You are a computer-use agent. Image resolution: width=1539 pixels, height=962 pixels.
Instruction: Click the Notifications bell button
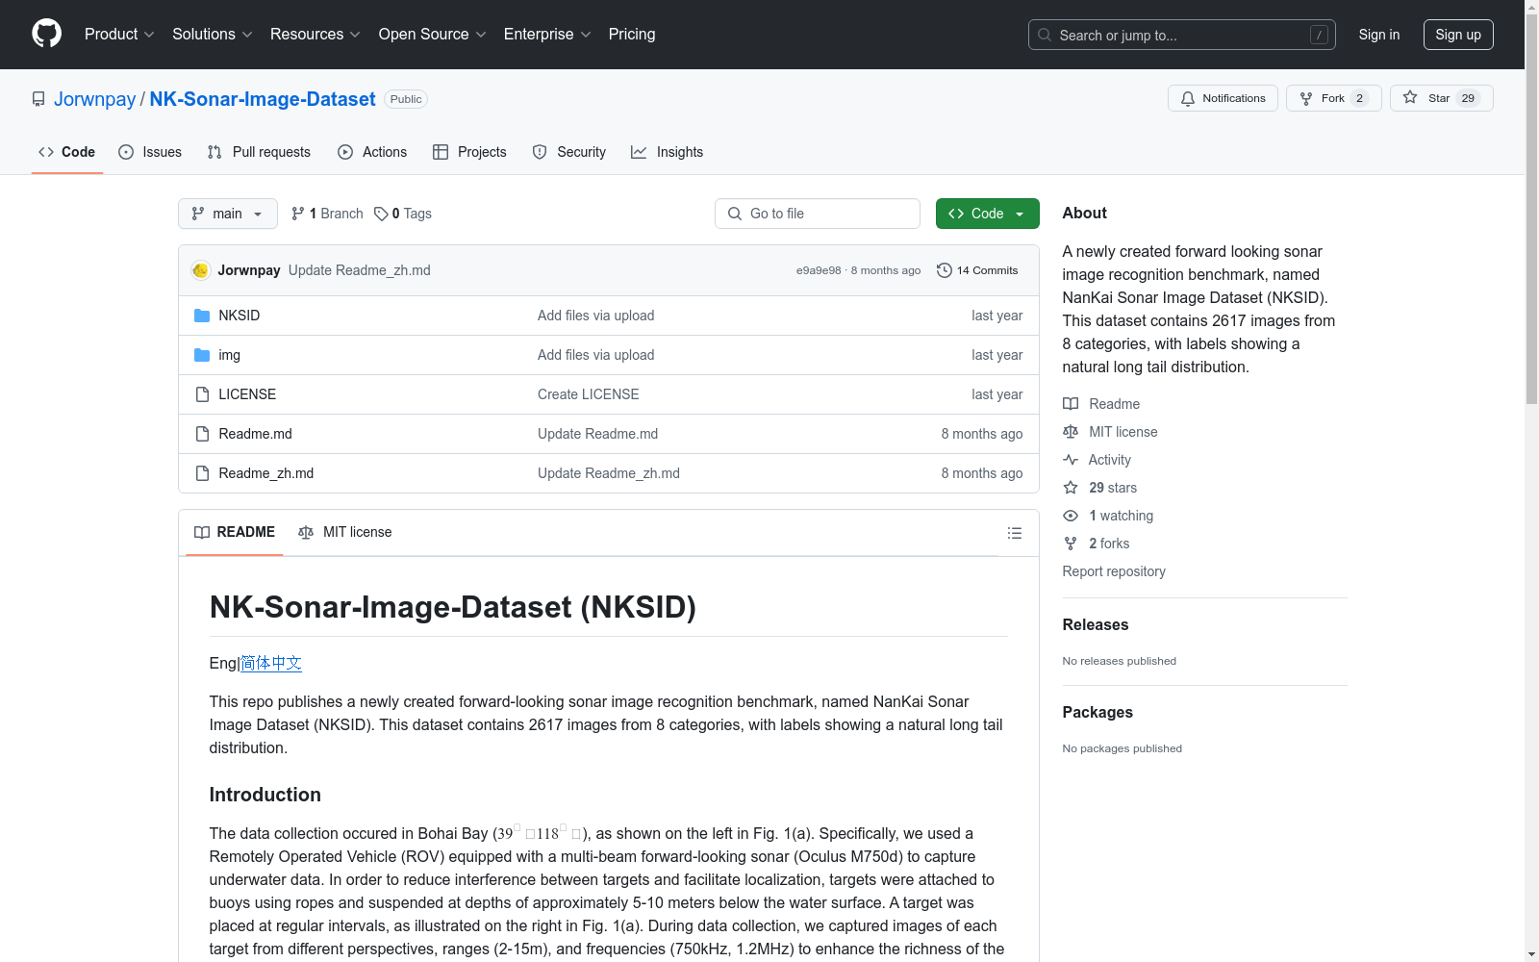coord(1223,98)
